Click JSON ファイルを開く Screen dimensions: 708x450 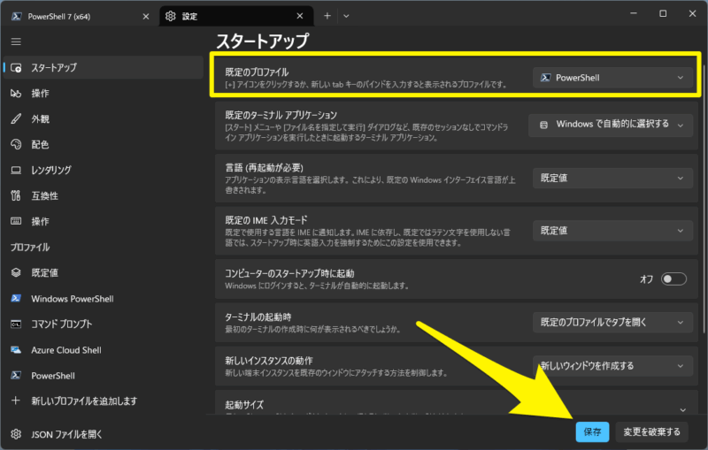[103, 434]
